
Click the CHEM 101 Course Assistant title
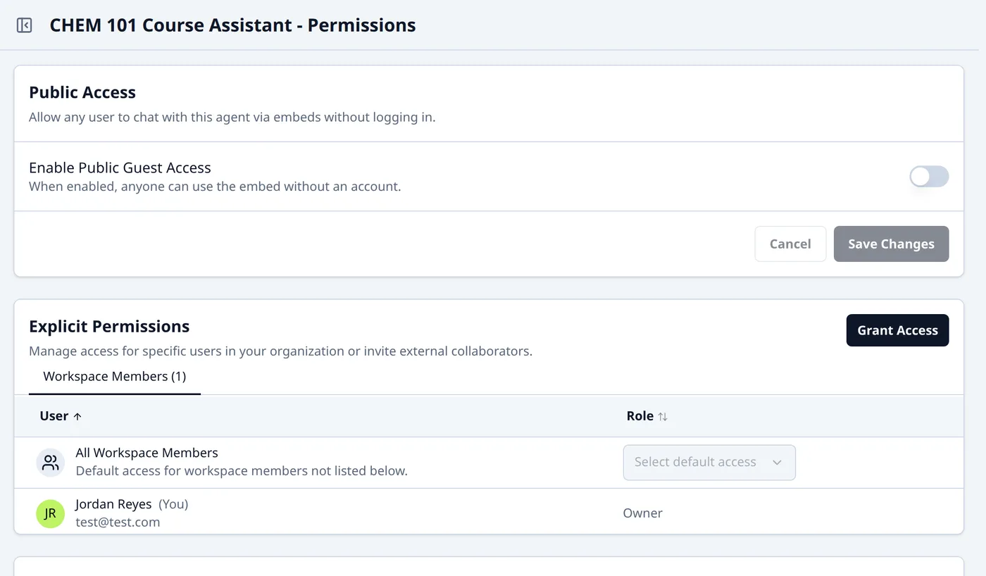click(x=232, y=25)
